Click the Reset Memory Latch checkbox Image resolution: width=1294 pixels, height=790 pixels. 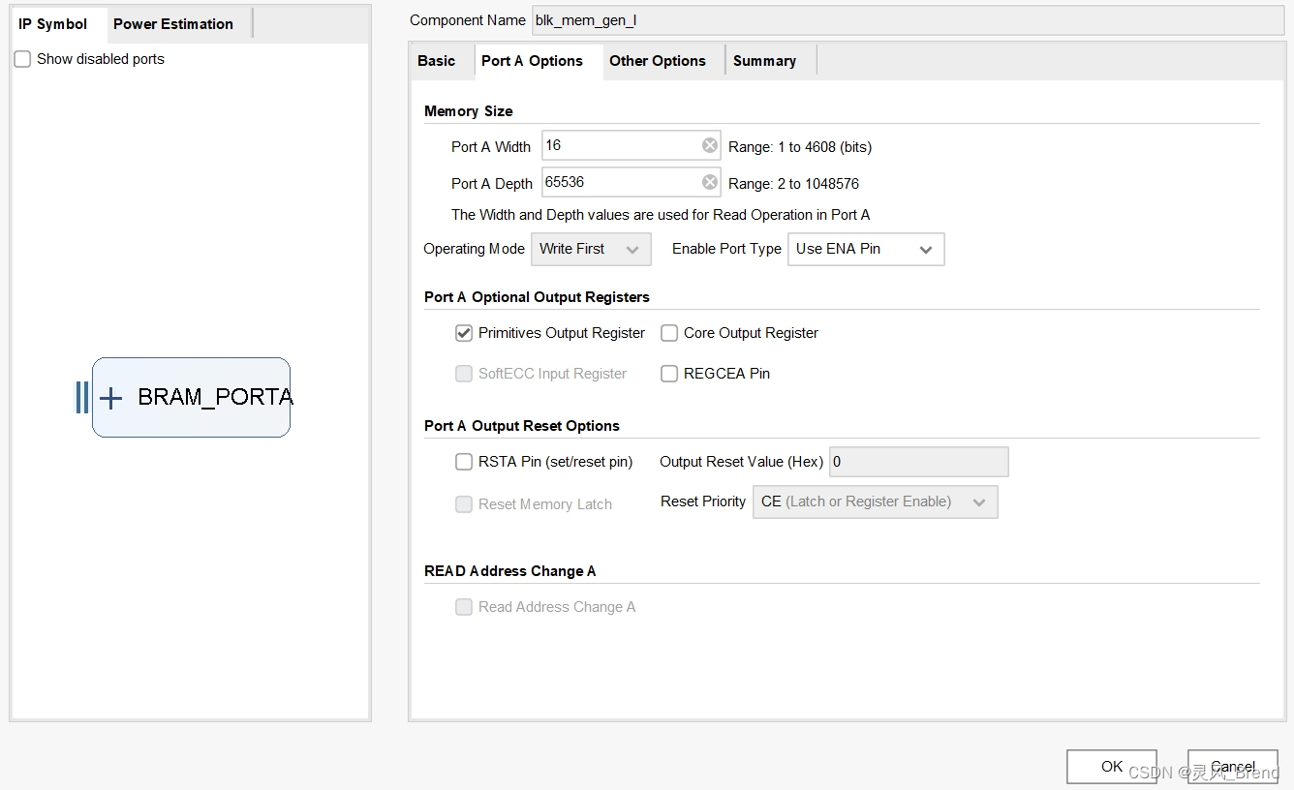pos(464,504)
